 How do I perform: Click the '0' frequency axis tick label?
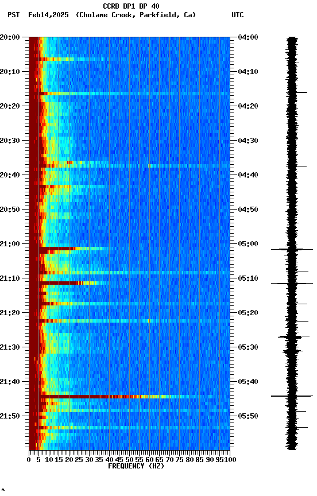(x=29, y=460)
